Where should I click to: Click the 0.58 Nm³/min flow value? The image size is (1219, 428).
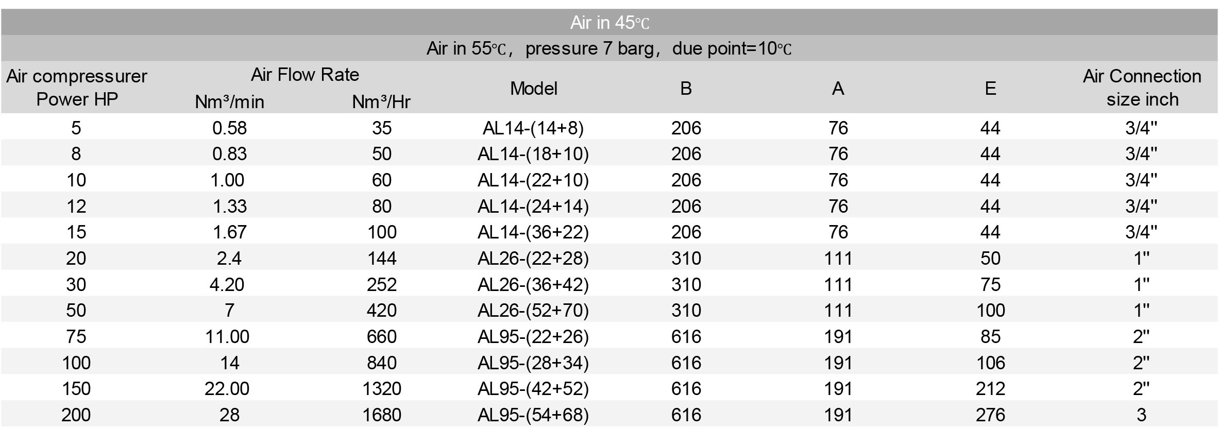[x=229, y=128]
